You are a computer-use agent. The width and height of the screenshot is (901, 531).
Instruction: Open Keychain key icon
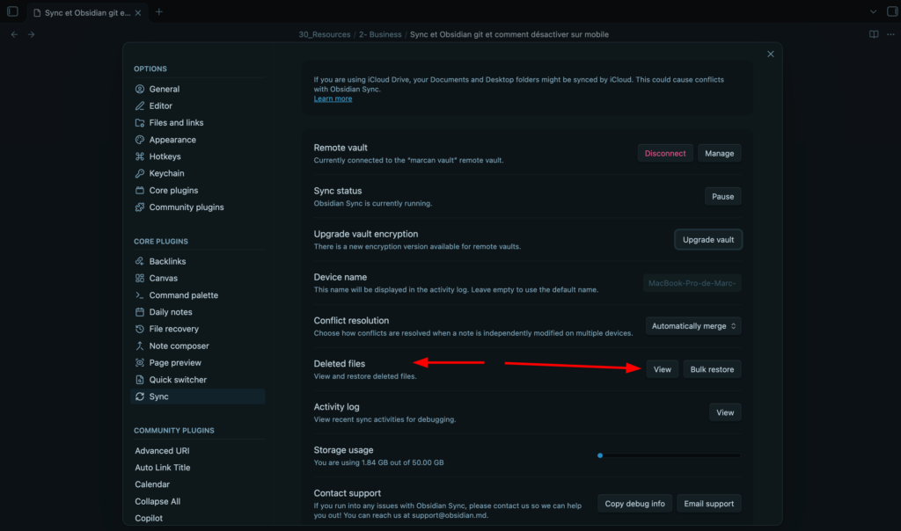tap(140, 173)
